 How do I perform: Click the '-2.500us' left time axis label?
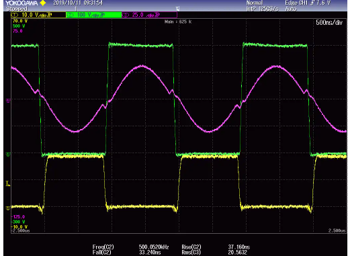21,230
